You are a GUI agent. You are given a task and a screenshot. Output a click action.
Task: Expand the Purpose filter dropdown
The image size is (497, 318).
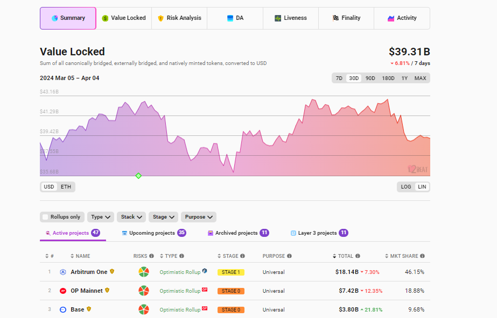[x=199, y=217]
